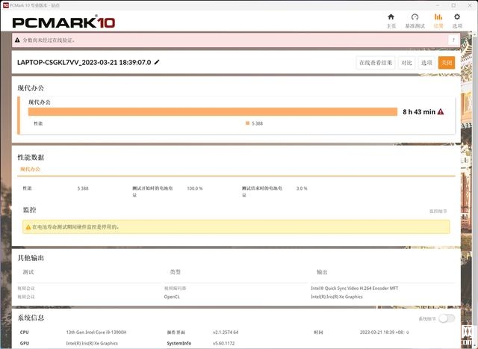Click the 13th Gen Intel Core i9-13900H text
The image size is (478, 349).
coord(96,333)
